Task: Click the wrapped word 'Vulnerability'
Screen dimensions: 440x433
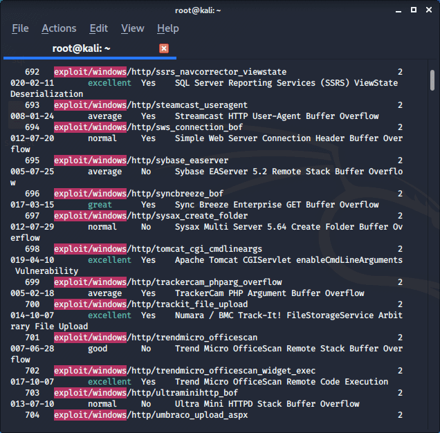Action: [x=47, y=271]
